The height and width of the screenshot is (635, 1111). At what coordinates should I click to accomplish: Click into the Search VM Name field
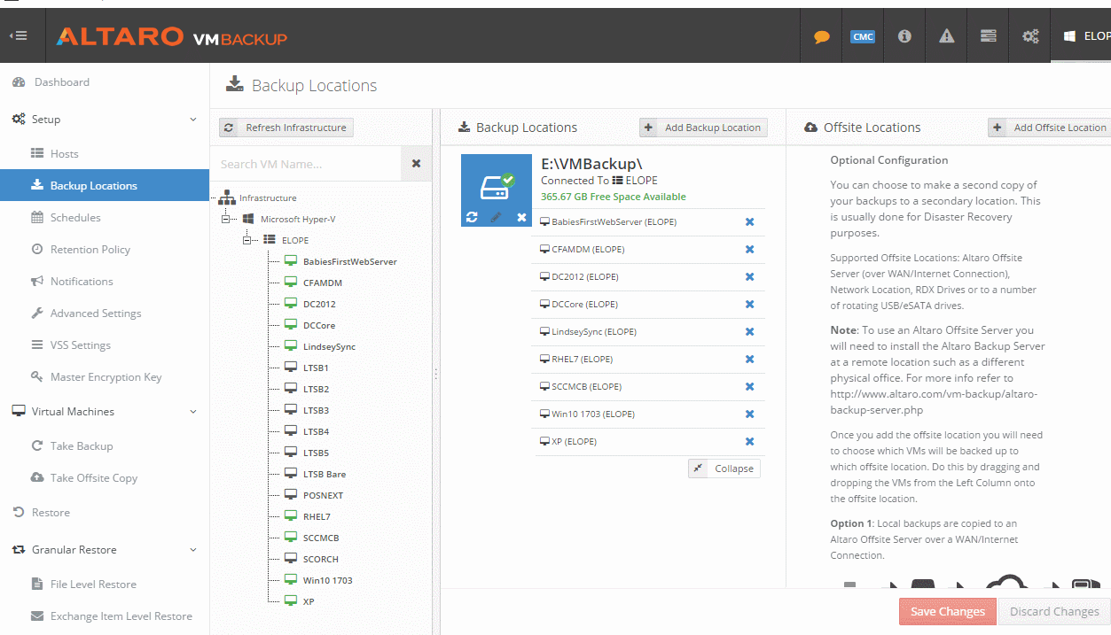pyautogui.click(x=306, y=164)
